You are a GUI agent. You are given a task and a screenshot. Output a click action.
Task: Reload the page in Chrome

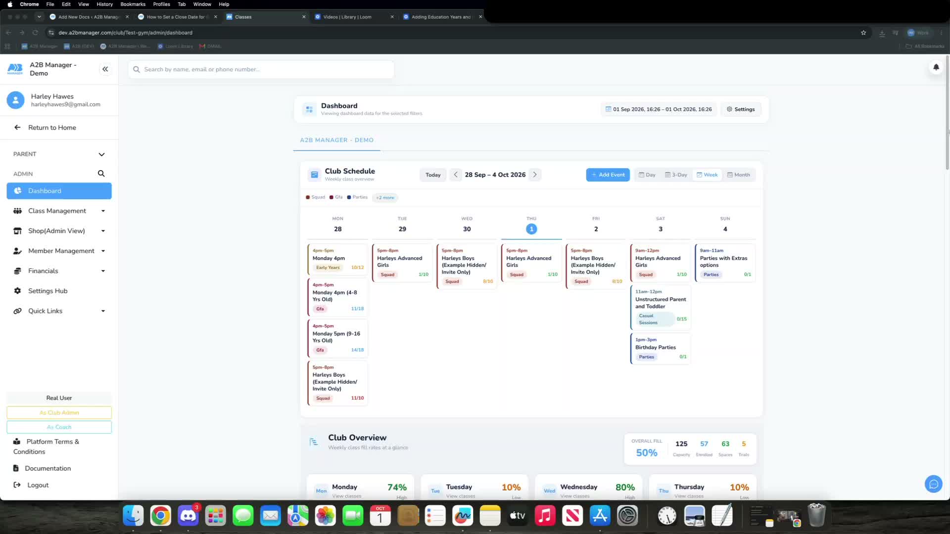pos(35,33)
